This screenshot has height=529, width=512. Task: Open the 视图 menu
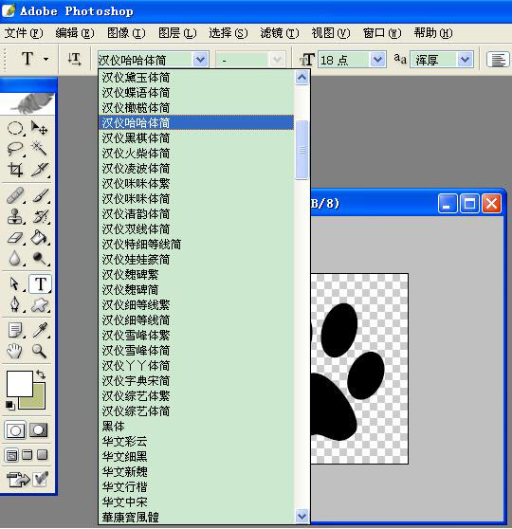coord(330,33)
